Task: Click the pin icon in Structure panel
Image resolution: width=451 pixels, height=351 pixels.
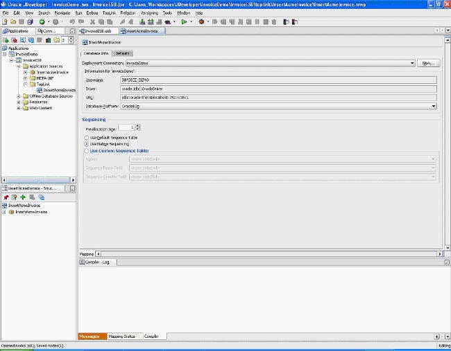Action: pos(6,197)
